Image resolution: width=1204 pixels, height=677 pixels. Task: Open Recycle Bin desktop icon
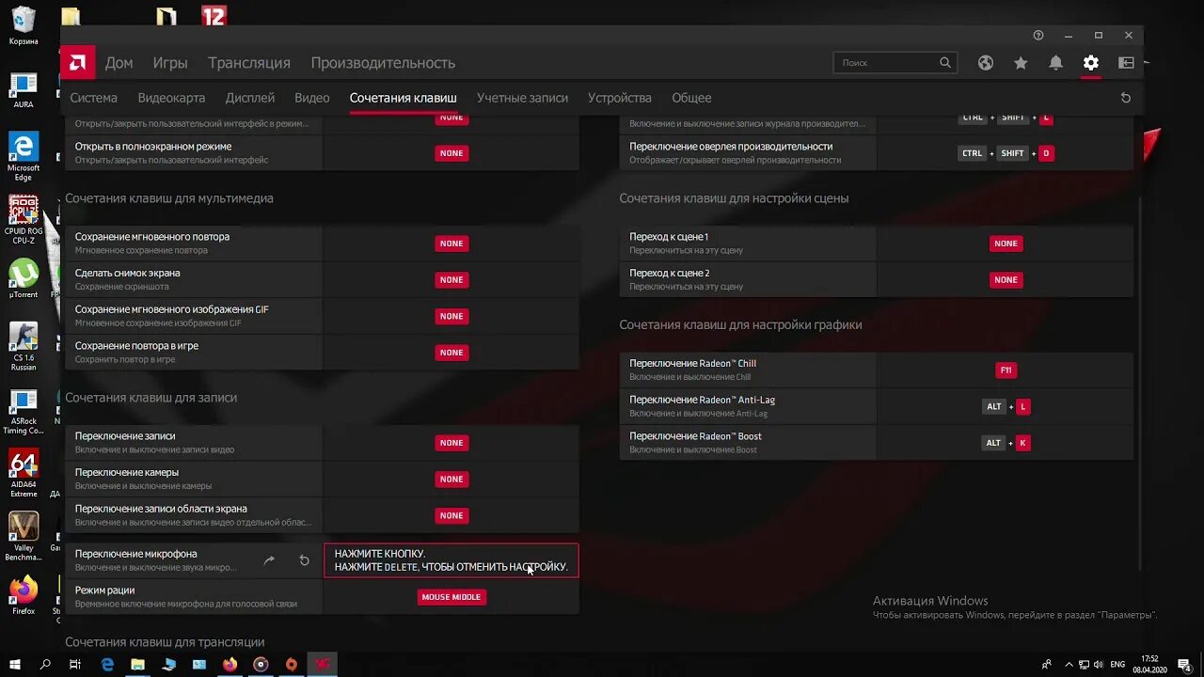[24, 26]
